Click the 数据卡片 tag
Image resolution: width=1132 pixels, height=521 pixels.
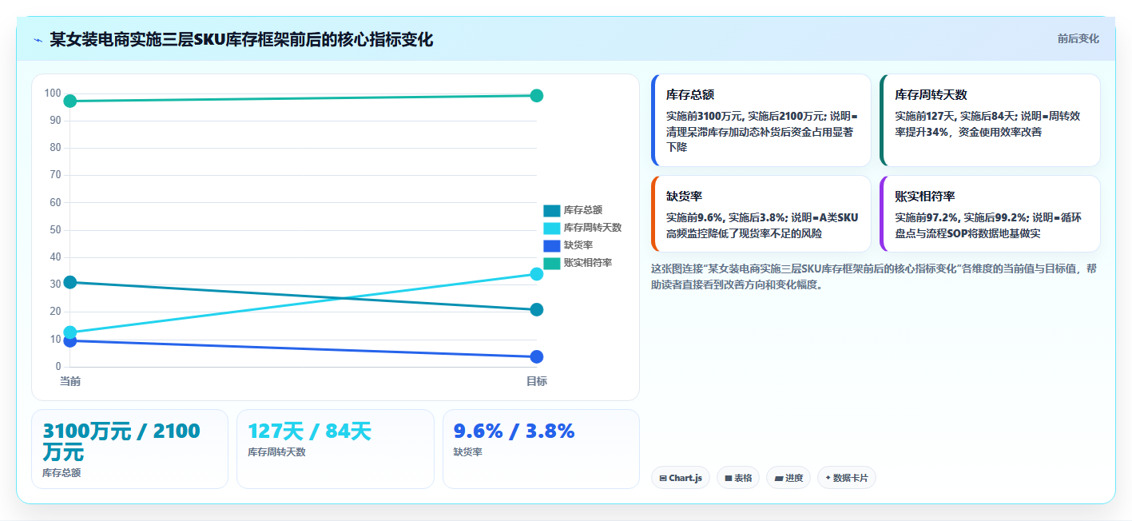click(x=847, y=478)
